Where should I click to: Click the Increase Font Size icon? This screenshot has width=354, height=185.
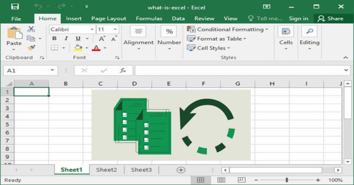pos(102,39)
